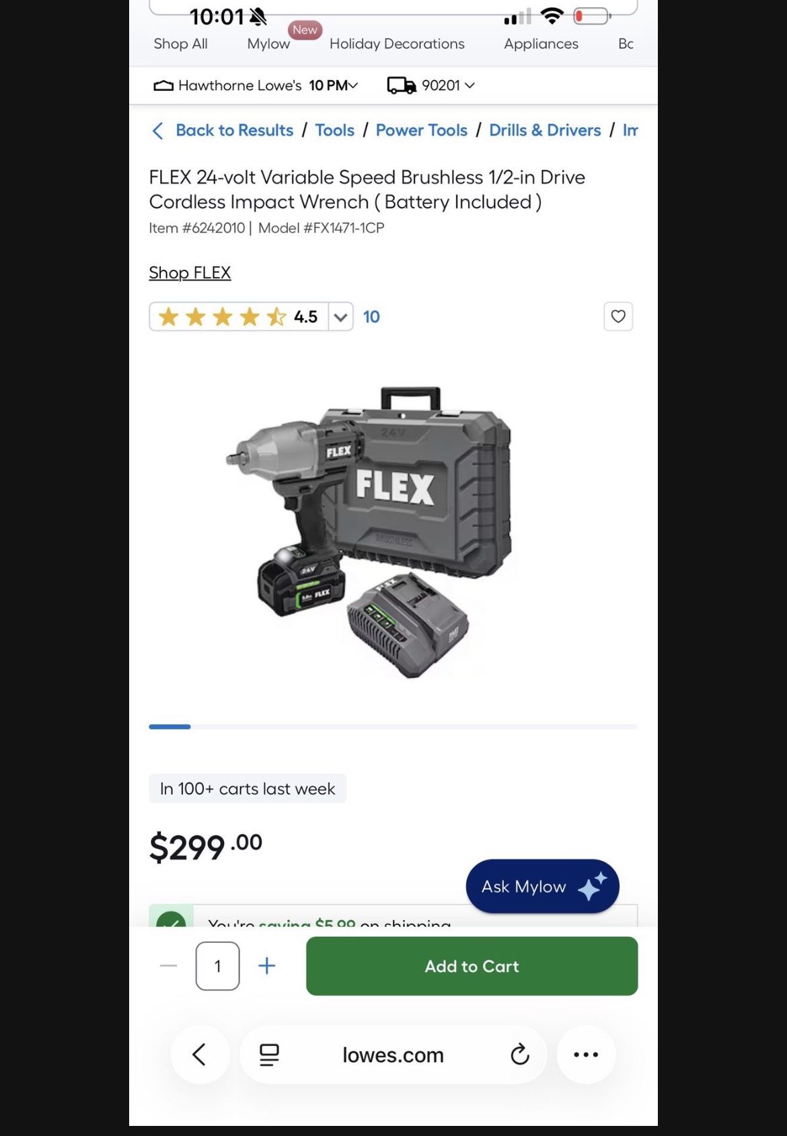Tap the heart icon to save item
787x1136 pixels.
pos(618,316)
